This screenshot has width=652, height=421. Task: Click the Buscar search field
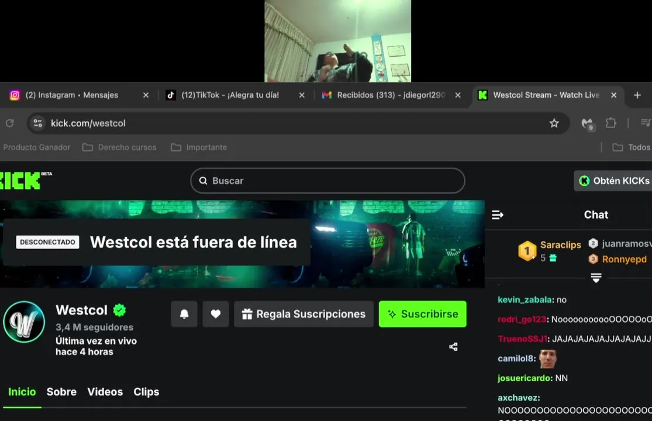(327, 180)
